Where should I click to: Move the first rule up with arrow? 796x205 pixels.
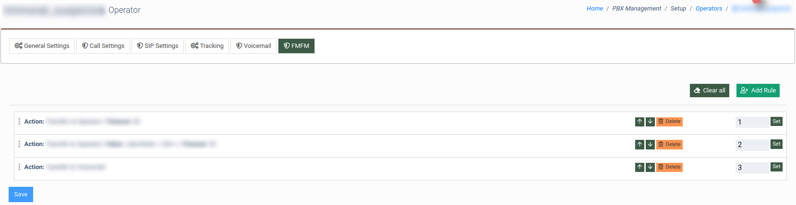639,122
